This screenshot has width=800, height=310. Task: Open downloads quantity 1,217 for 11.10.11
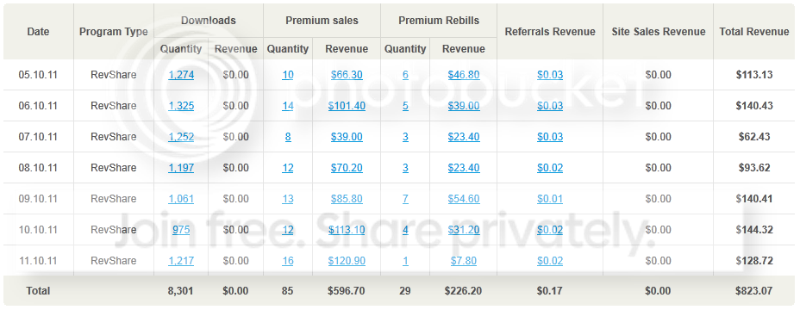[x=181, y=261]
